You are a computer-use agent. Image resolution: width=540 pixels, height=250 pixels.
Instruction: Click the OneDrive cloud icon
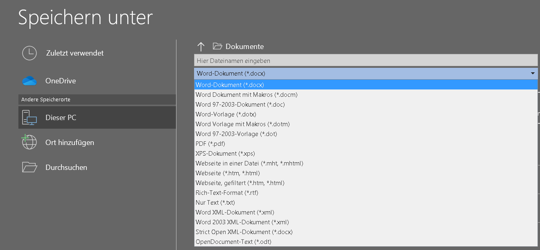tap(29, 81)
